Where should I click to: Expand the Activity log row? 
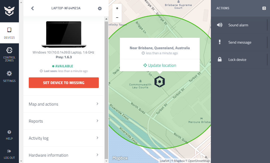pos(64,138)
